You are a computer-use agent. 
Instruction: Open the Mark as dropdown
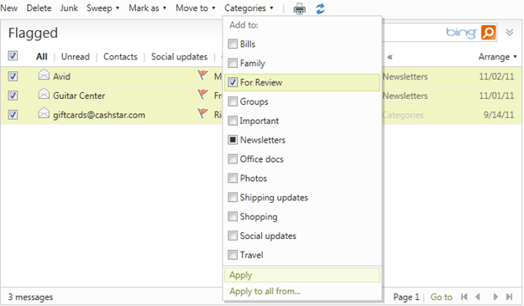148,8
